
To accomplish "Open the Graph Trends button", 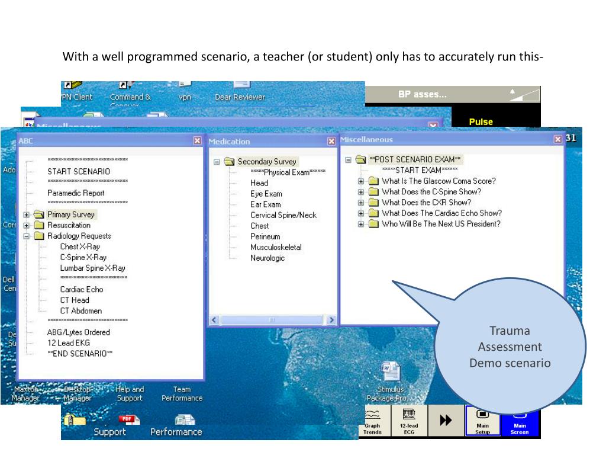I will coord(373,421).
